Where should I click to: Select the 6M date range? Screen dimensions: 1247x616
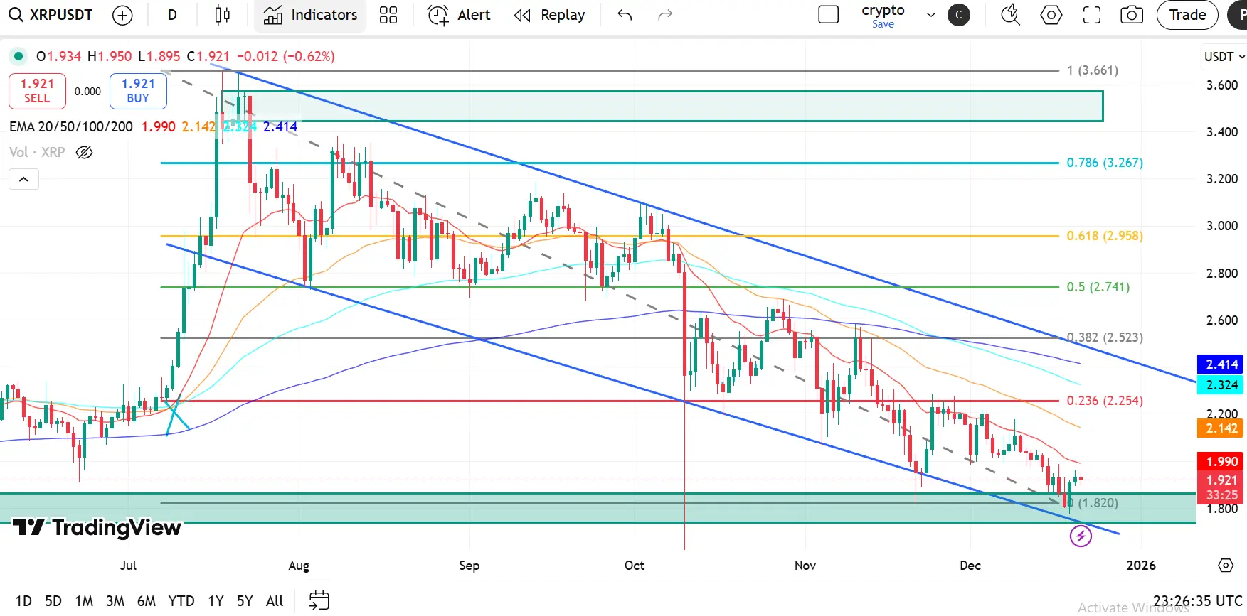click(147, 601)
